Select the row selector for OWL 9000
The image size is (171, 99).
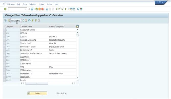tap(4, 67)
